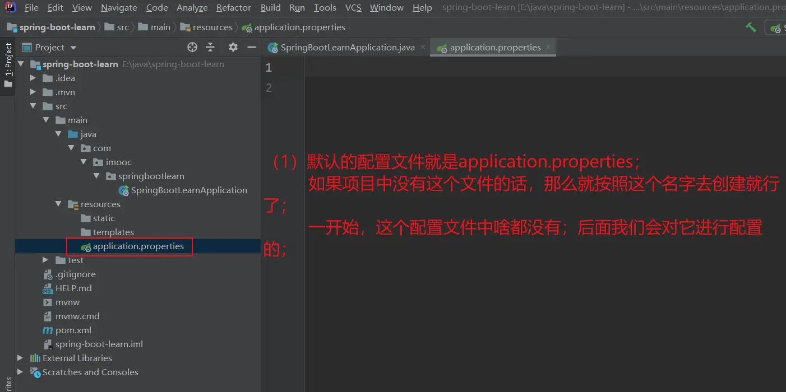Expand External Libraries node
This screenshot has width=786, height=392.
(x=21, y=358)
